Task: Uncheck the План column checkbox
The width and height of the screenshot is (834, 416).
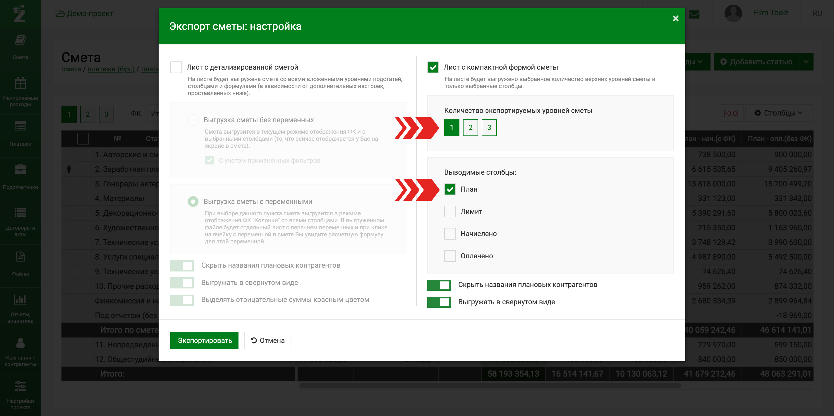Action: (x=450, y=189)
